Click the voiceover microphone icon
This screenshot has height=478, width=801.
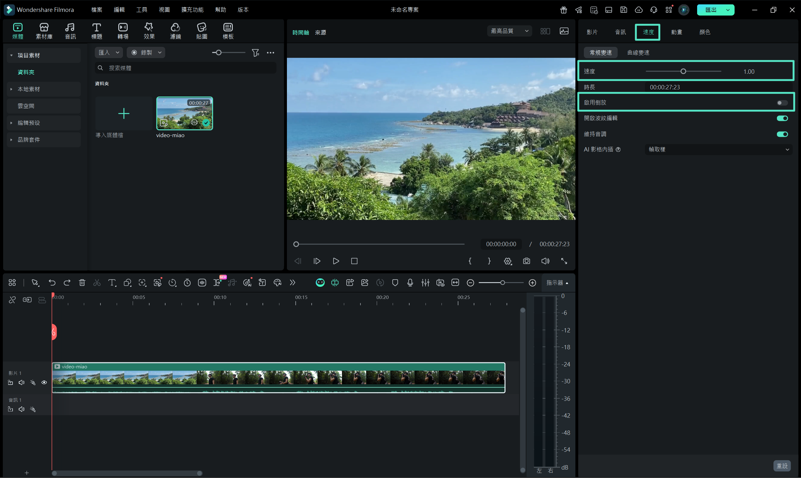(410, 282)
